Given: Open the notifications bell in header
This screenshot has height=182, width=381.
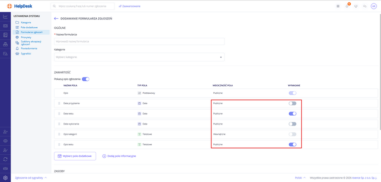Looking at the screenshot, I should tap(347, 6).
